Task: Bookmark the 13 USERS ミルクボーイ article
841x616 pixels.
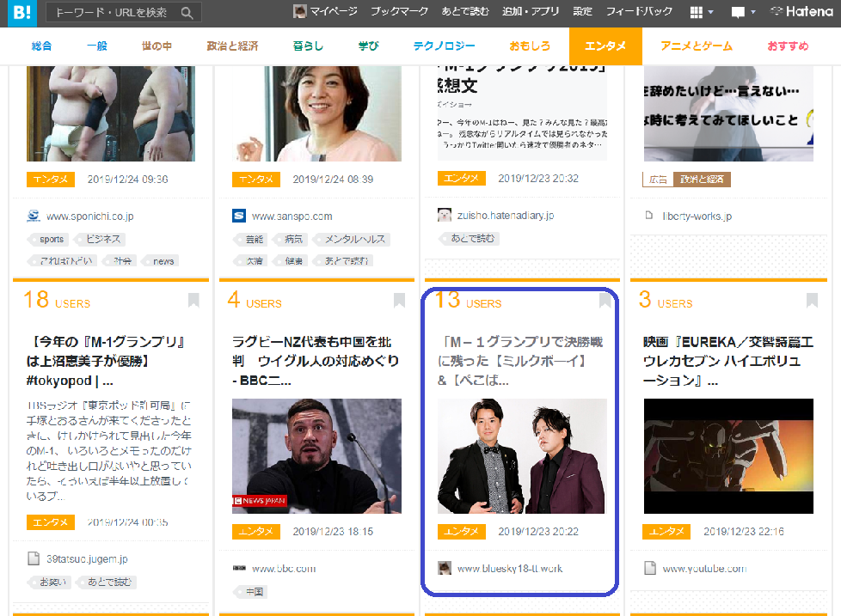Action: point(605,301)
